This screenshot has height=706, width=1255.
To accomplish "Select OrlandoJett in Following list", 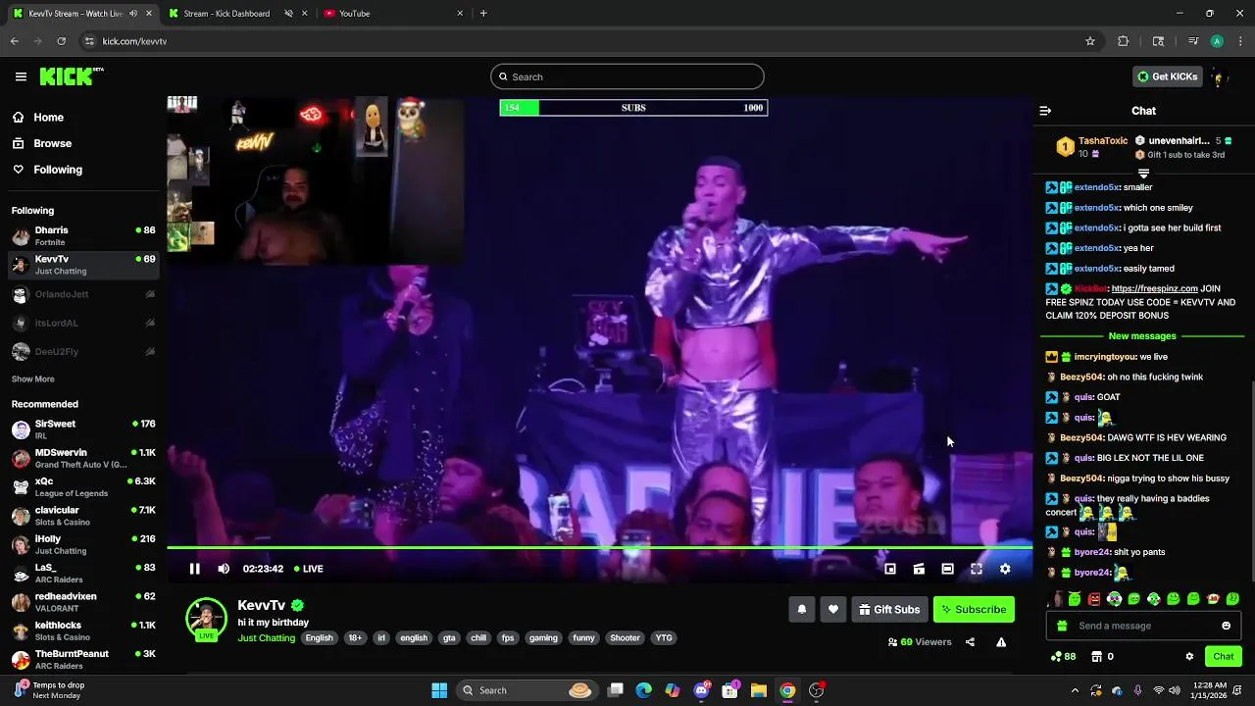I will coord(83,294).
